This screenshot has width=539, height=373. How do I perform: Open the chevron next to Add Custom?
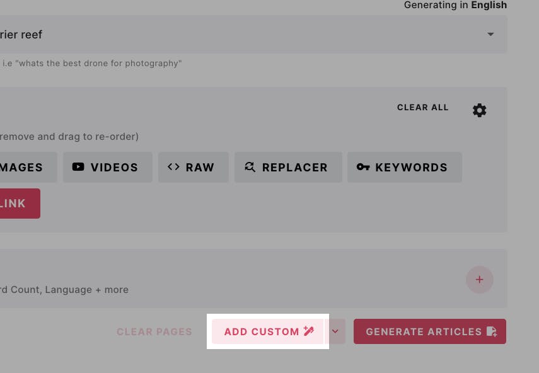click(335, 331)
